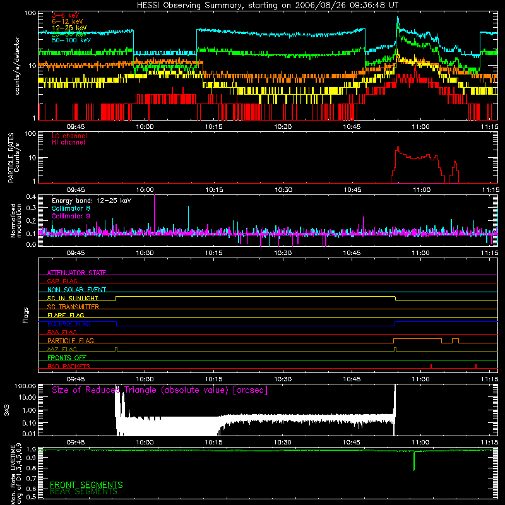Click the GAP FLAG label
505x505 pixels.
[62, 281]
